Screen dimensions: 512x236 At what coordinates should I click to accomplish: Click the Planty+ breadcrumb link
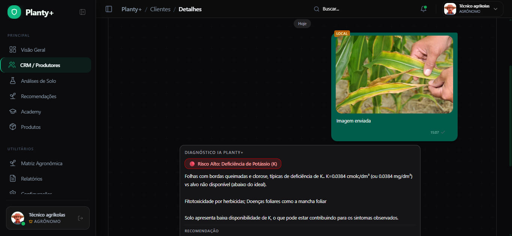click(131, 9)
